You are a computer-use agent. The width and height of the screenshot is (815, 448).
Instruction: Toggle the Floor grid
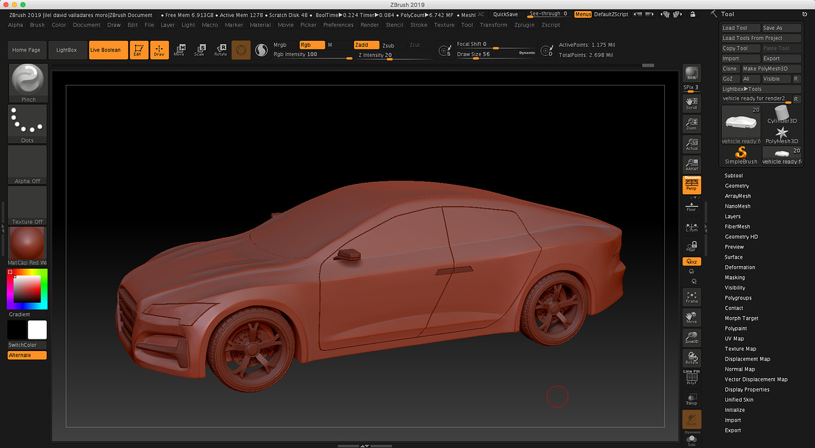[691, 206]
